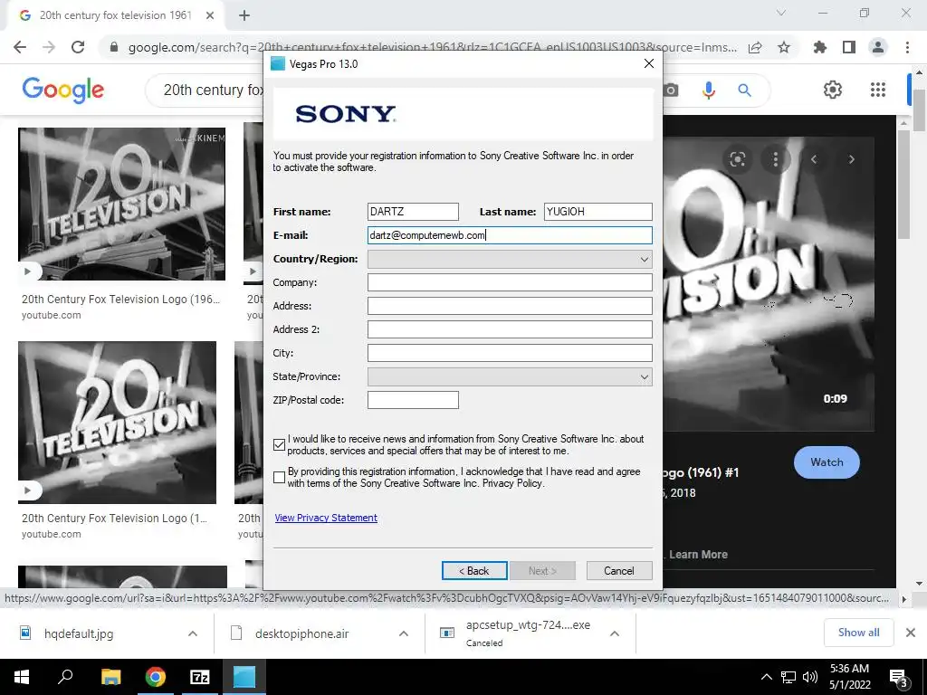Click the search by image camera icon

(x=671, y=90)
